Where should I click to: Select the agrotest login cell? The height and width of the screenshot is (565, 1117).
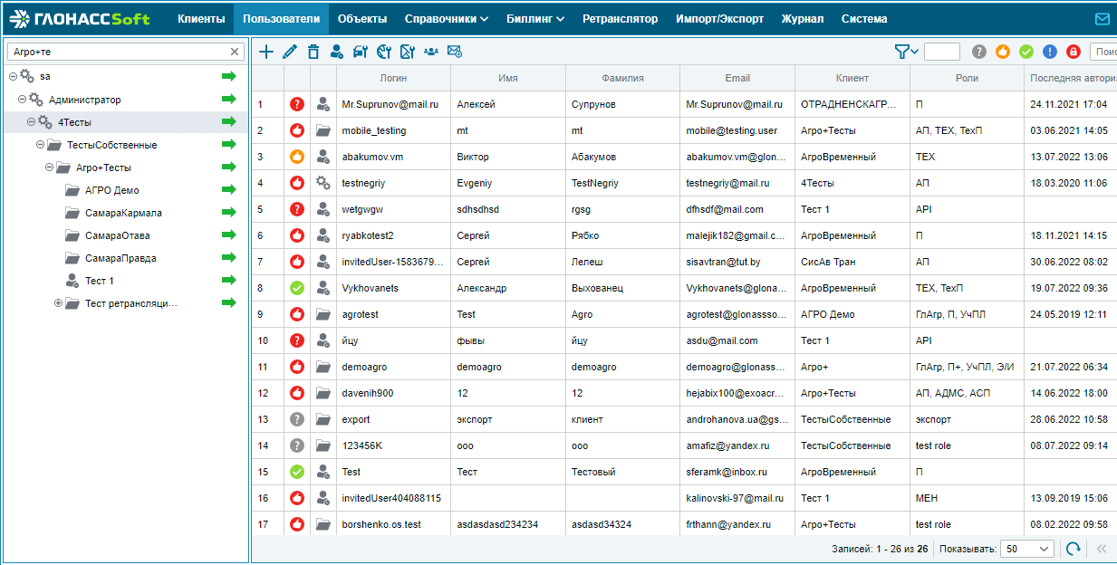click(393, 314)
